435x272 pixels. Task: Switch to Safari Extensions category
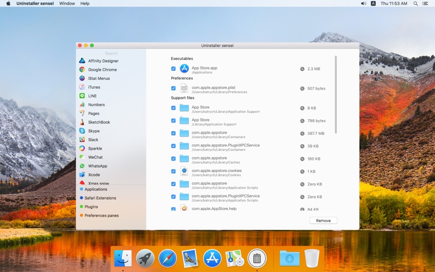[100, 198]
